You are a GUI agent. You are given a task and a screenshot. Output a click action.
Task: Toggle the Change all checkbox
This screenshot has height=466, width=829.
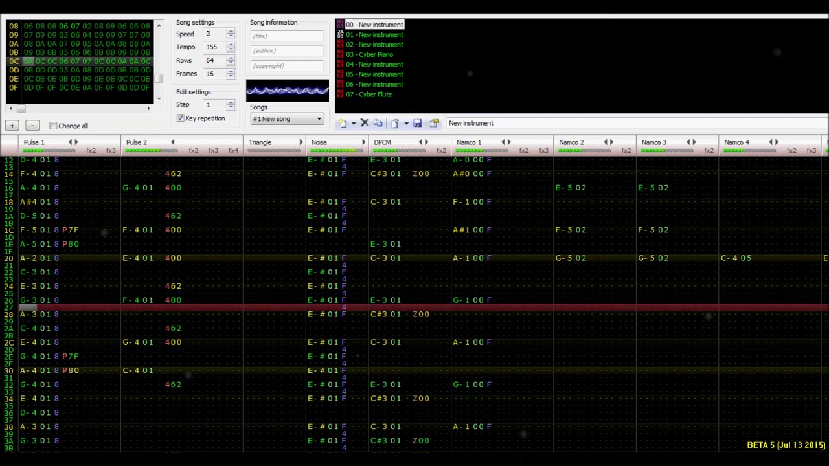53,126
